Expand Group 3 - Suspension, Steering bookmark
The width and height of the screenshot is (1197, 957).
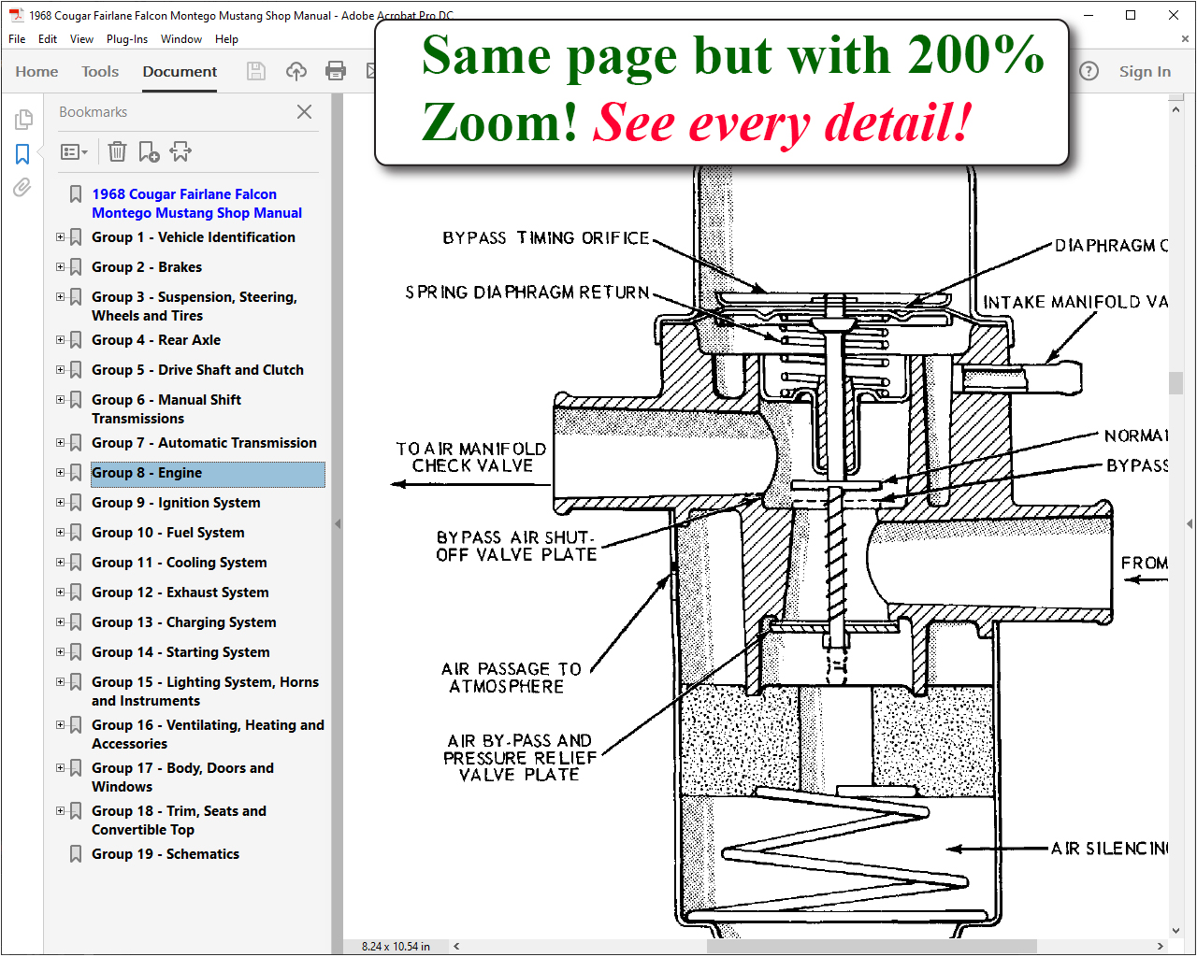pyautogui.click(x=61, y=297)
